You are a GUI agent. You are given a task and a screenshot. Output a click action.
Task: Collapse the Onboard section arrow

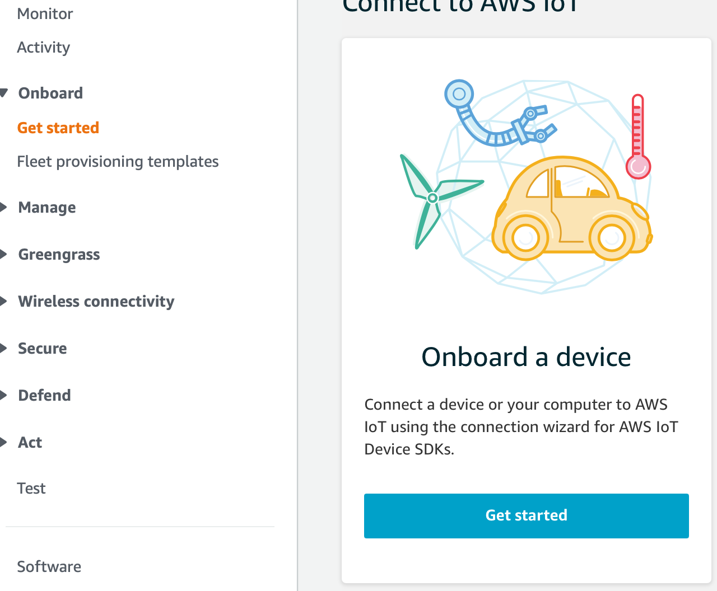pyautogui.click(x=4, y=93)
